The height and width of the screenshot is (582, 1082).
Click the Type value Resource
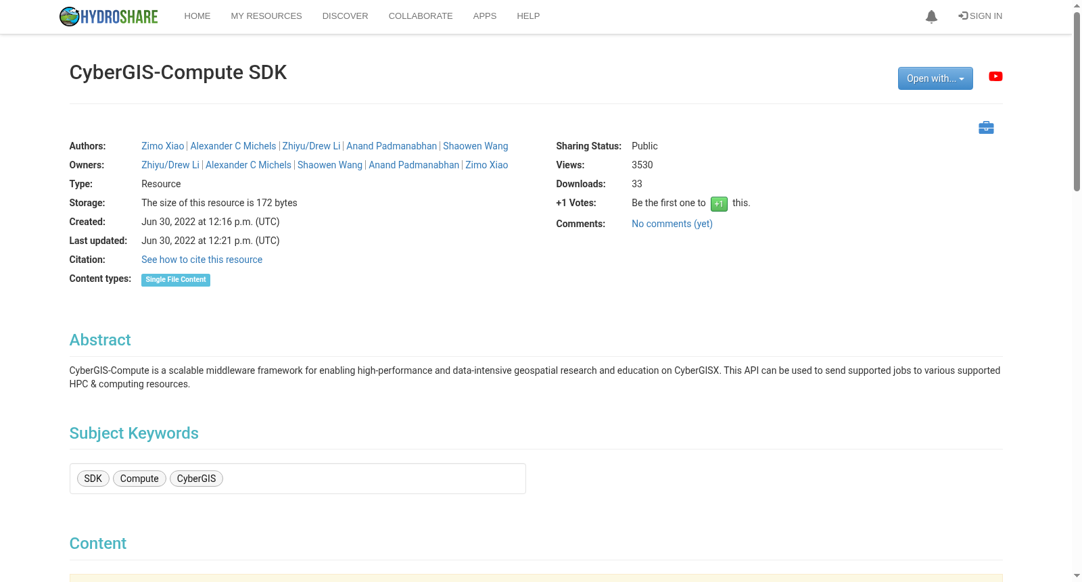click(x=161, y=184)
